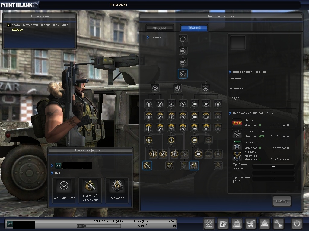This screenshot has height=231, width=309.
Task: Expand the Звания section arrow
Action: [148, 37]
